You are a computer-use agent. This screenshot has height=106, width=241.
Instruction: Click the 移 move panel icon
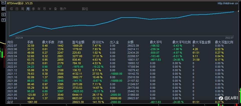(x=3, y=9)
